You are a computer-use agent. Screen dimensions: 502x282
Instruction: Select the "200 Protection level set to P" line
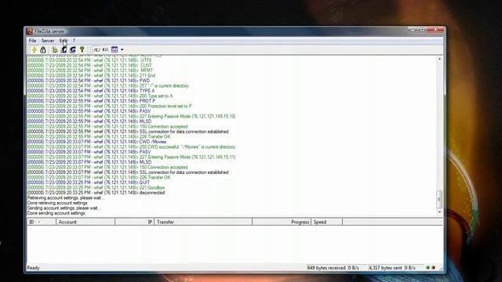[110, 107]
